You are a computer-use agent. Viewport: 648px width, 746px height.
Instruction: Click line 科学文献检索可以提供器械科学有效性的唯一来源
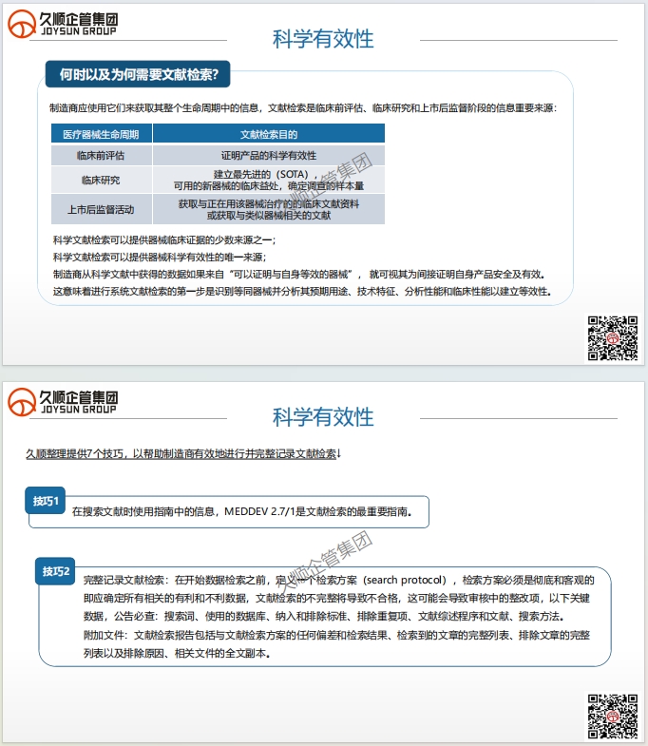[x=160, y=257]
